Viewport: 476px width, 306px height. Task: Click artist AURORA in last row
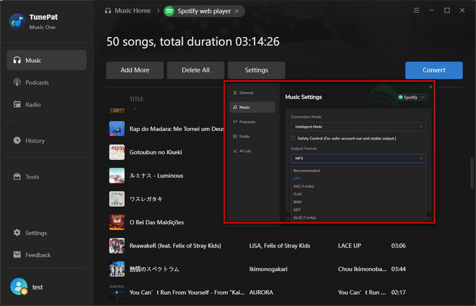coord(261,292)
